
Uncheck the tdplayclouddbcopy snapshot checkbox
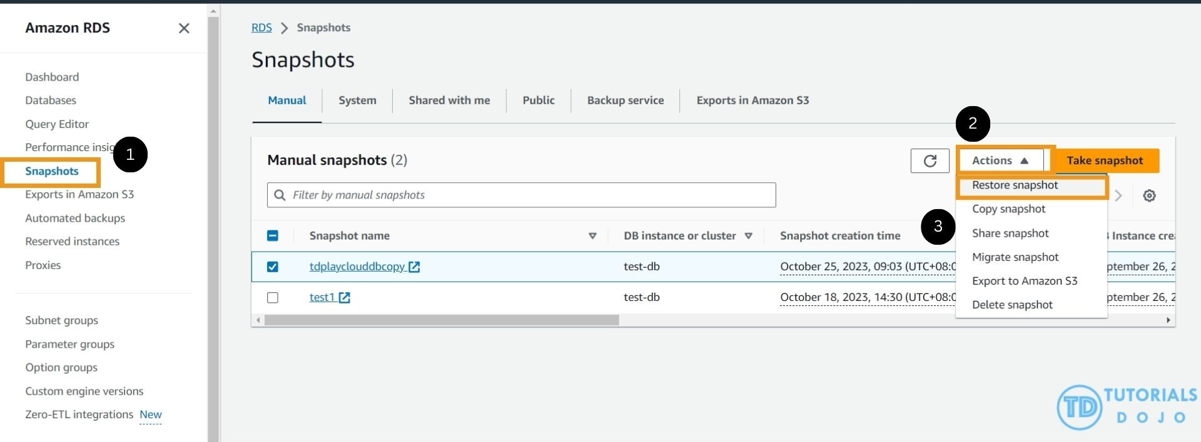coord(273,267)
